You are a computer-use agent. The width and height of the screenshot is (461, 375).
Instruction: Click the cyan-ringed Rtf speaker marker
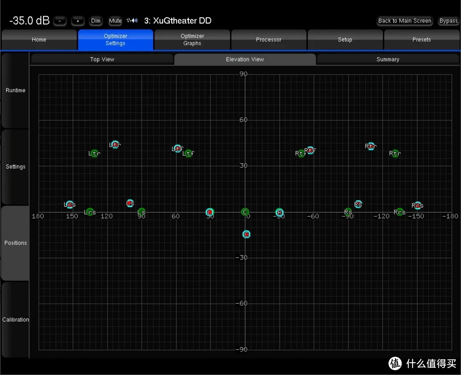[310, 150]
